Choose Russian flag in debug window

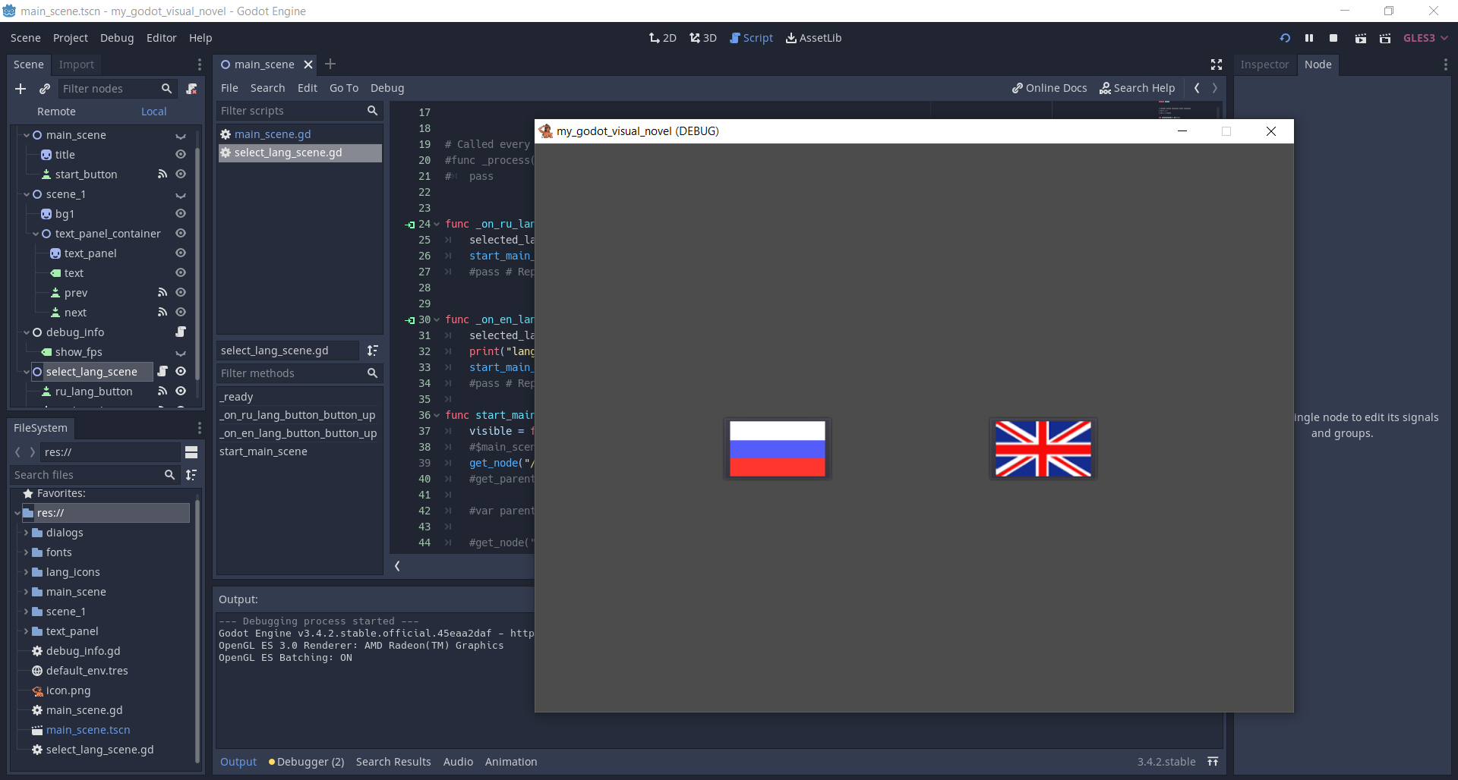pyautogui.click(x=778, y=449)
